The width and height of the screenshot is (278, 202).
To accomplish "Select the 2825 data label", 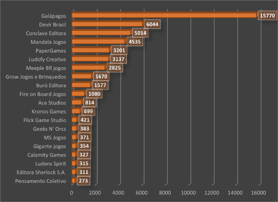I will tap(114, 68).
